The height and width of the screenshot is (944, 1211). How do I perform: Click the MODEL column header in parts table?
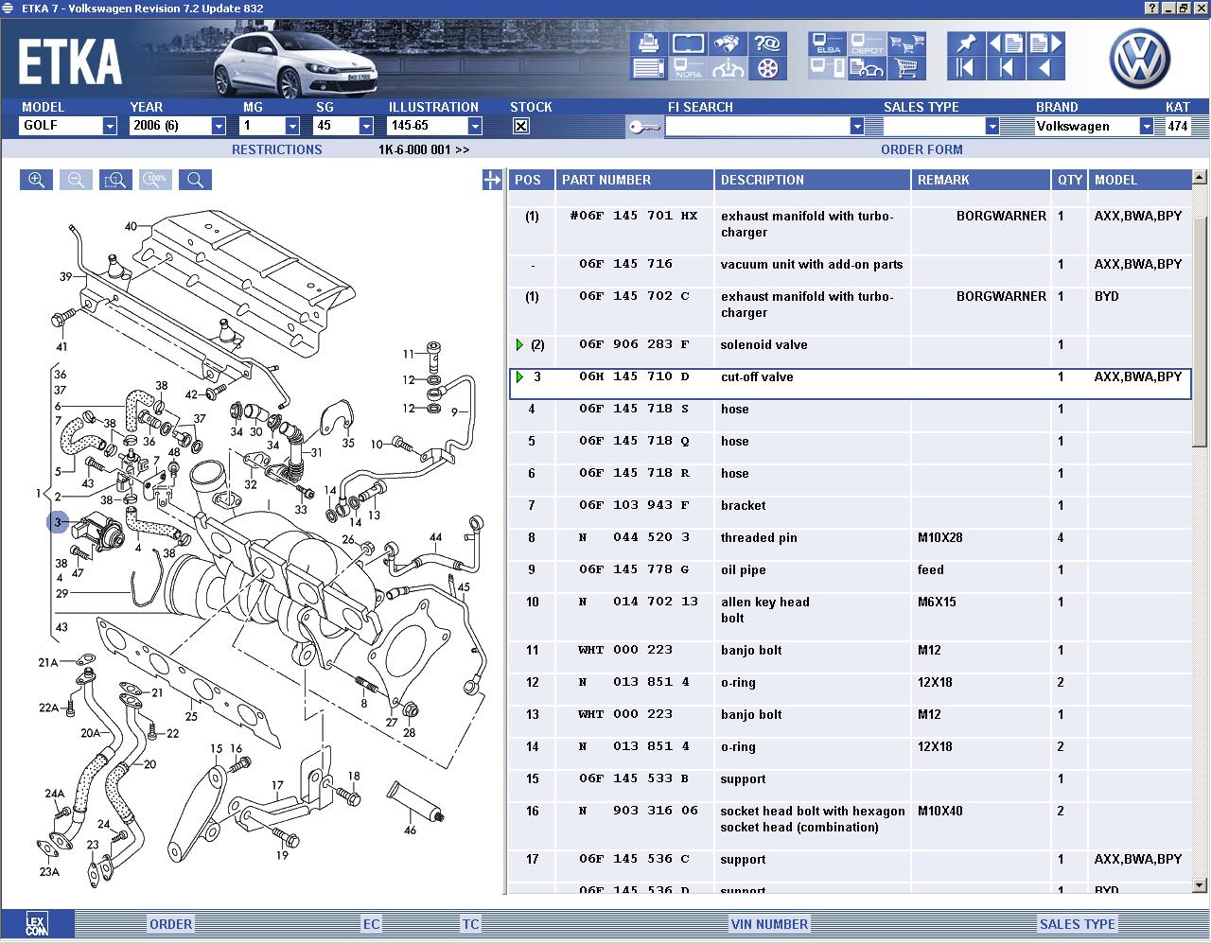tap(1139, 180)
